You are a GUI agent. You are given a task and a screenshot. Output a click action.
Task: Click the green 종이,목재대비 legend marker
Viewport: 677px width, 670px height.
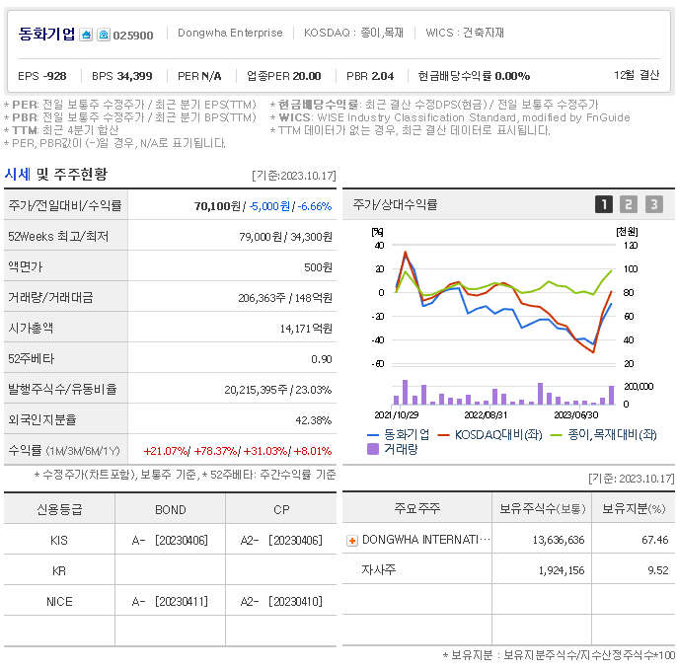tap(557, 435)
